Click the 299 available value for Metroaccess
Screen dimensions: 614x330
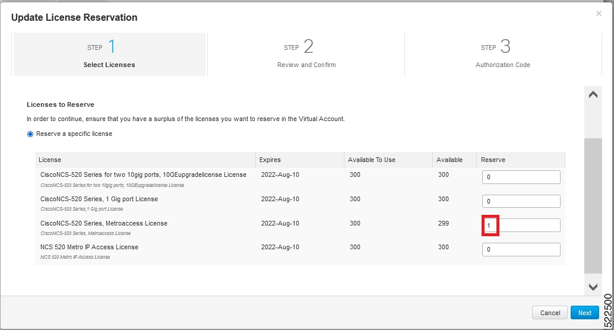443,223
